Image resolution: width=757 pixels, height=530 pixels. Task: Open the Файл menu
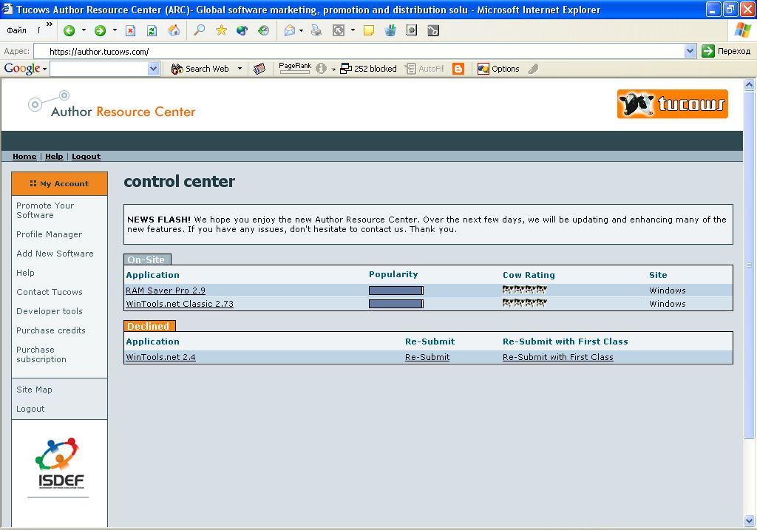click(x=16, y=30)
